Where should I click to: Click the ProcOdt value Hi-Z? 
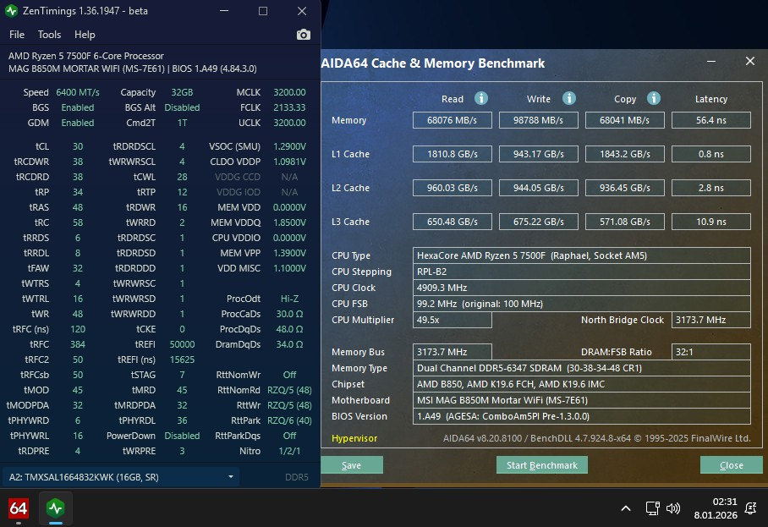click(x=289, y=299)
